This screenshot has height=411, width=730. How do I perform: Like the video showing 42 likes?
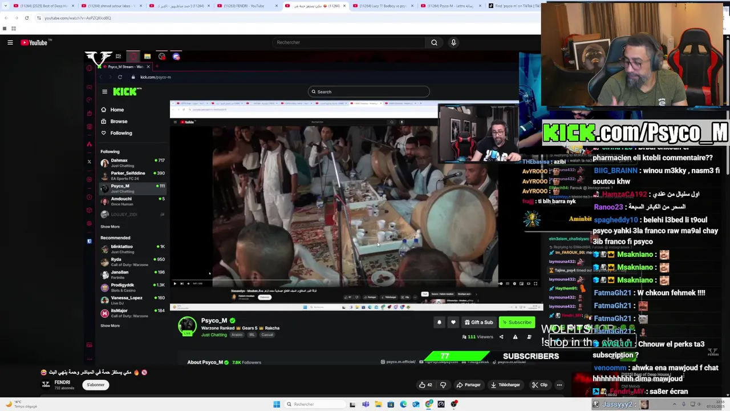pos(425,385)
